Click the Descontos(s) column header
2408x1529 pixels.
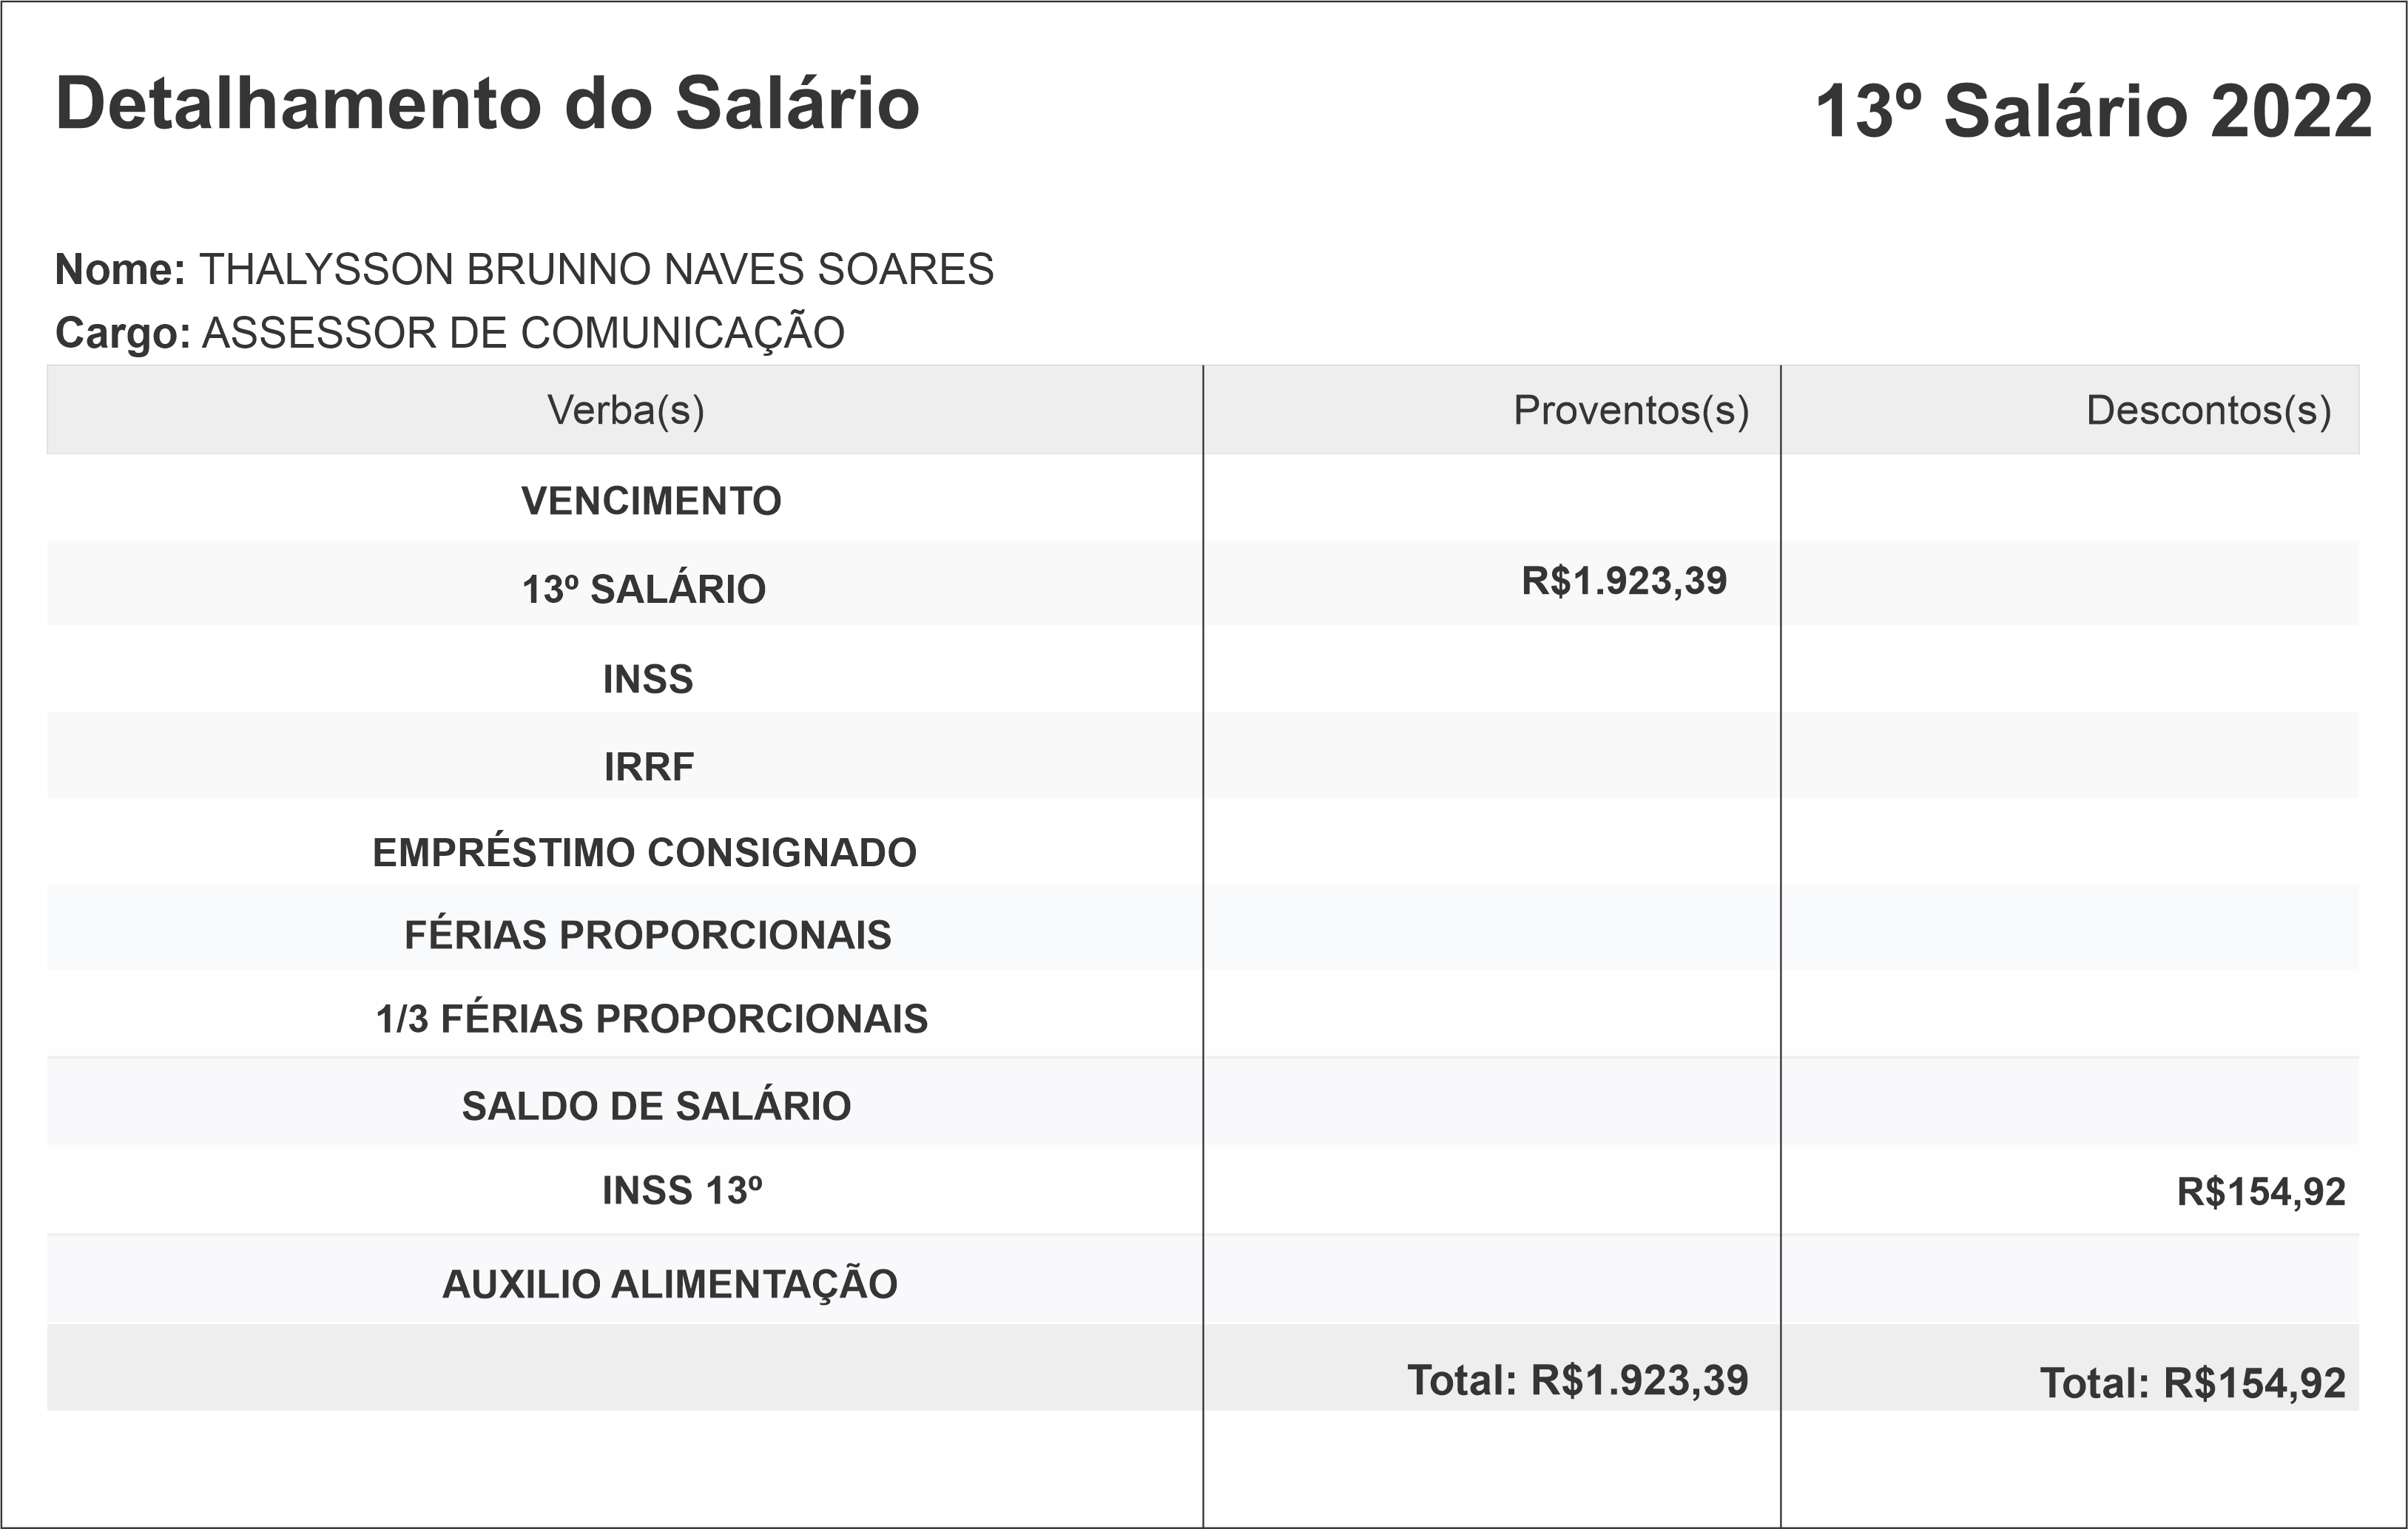point(2208,411)
